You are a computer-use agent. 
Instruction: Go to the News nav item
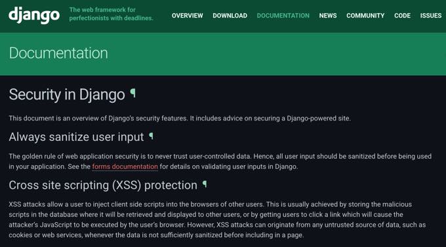pos(328,16)
